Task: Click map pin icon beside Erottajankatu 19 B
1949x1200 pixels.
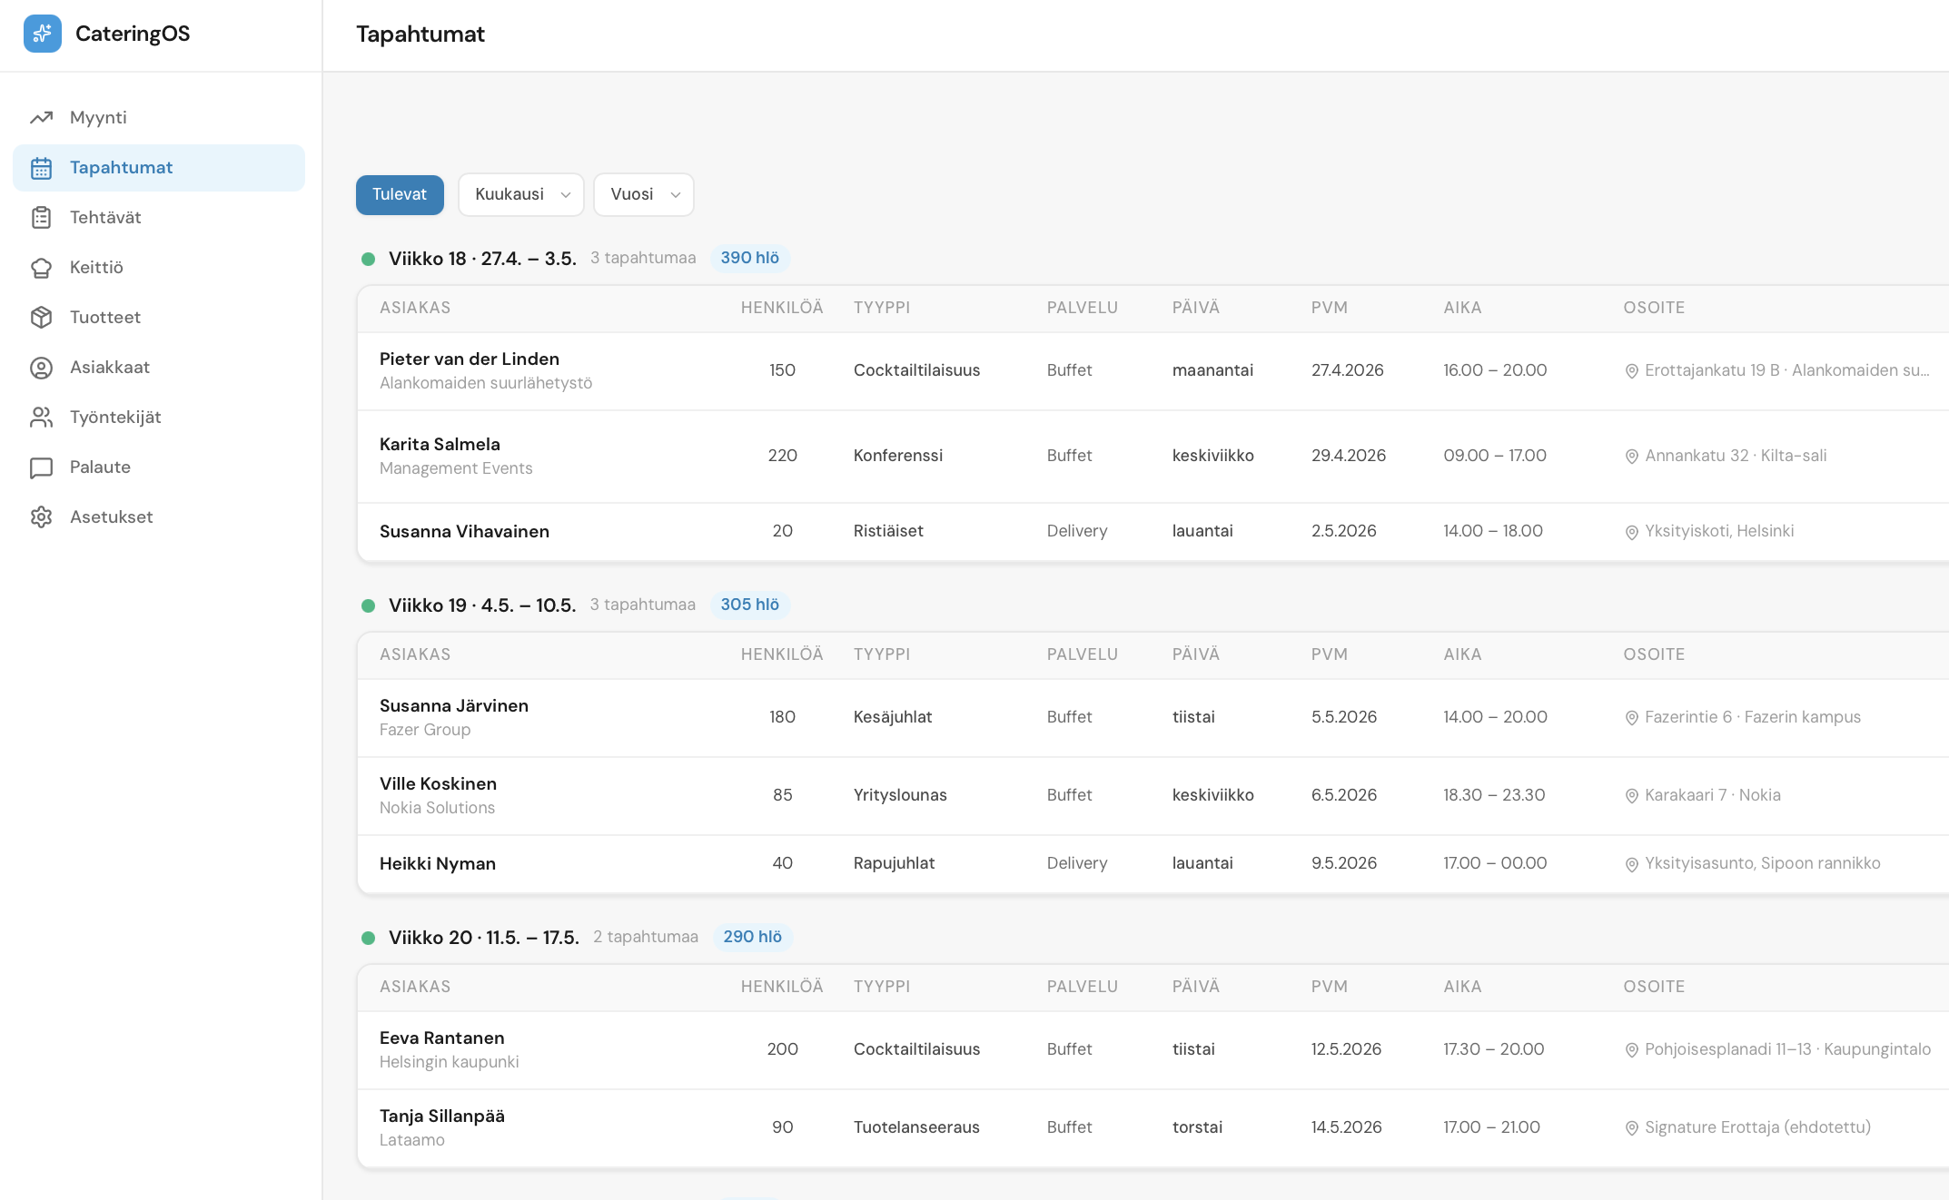Action: (x=1631, y=371)
